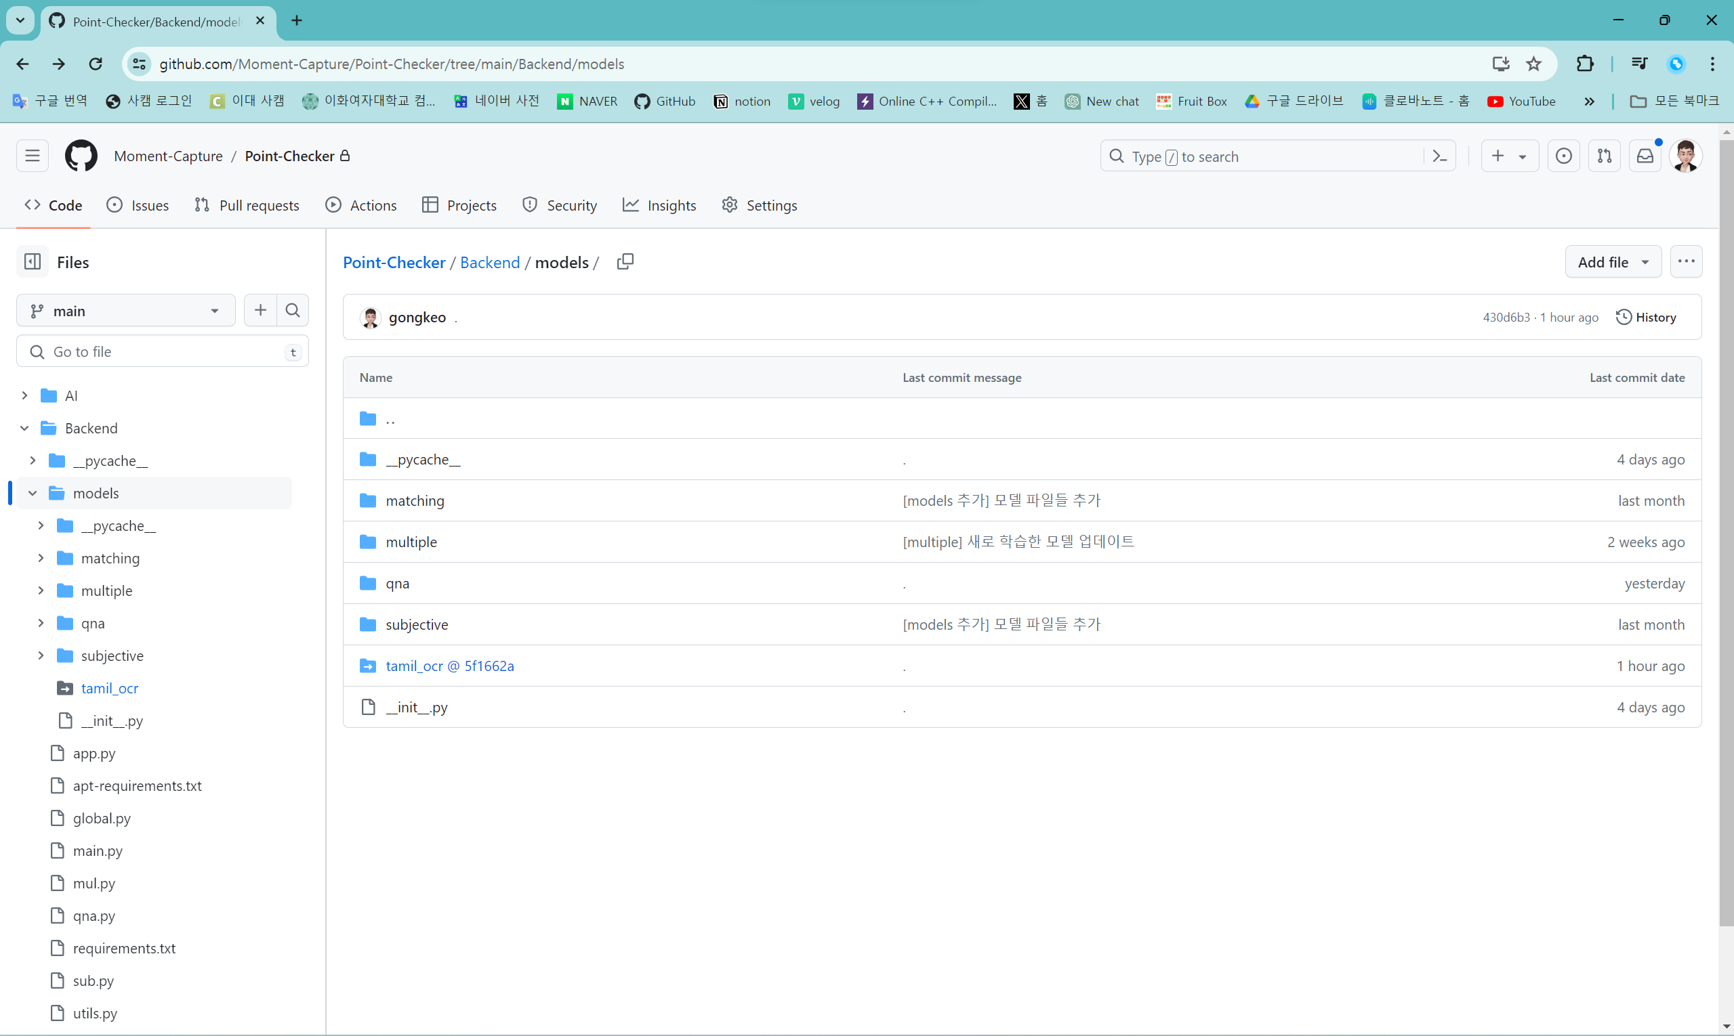Image resolution: width=1734 pixels, height=1036 pixels.
Task: Add file via plus icon beside branch selector
Action: (x=261, y=311)
